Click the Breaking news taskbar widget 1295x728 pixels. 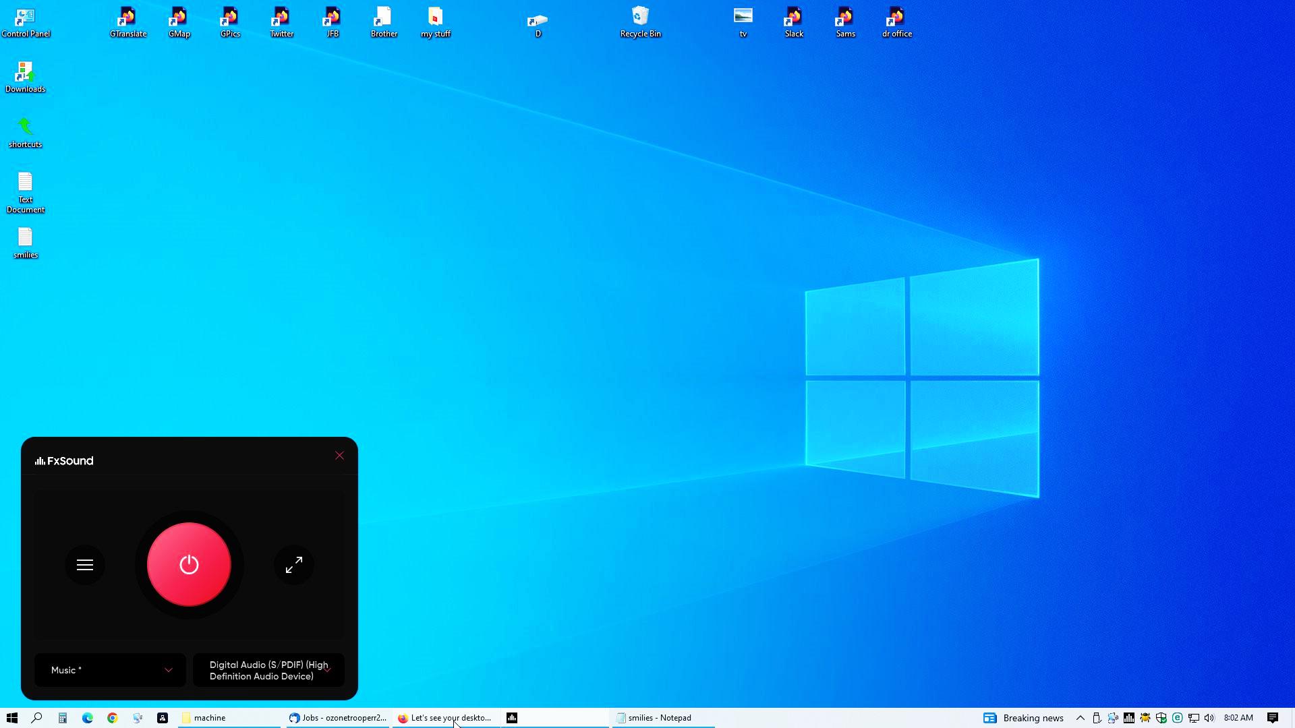[x=1023, y=718]
